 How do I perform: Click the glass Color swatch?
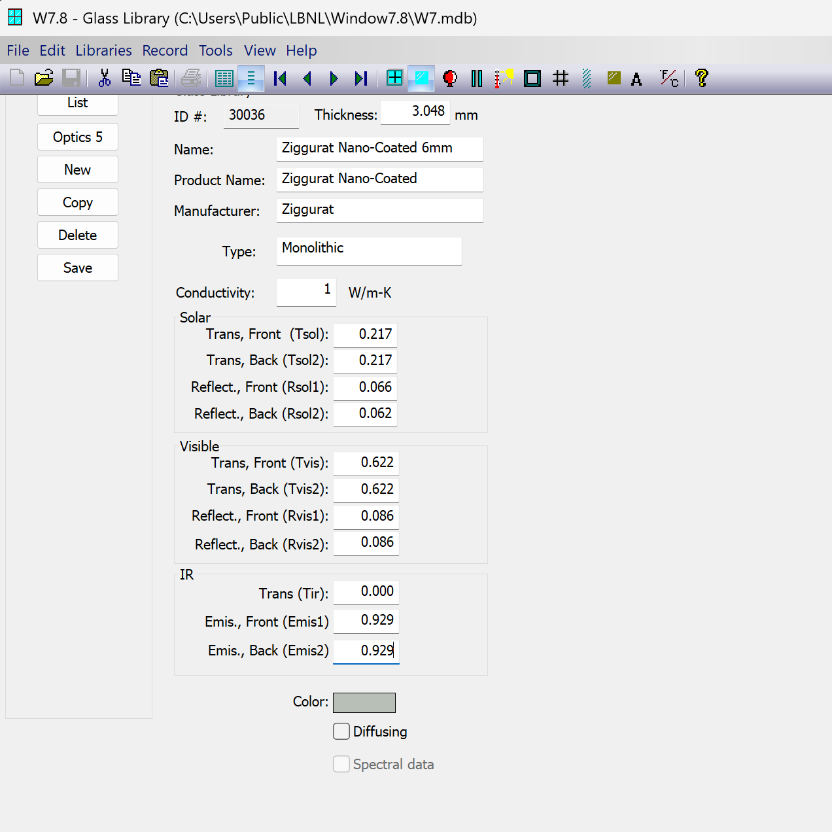(x=364, y=702)
